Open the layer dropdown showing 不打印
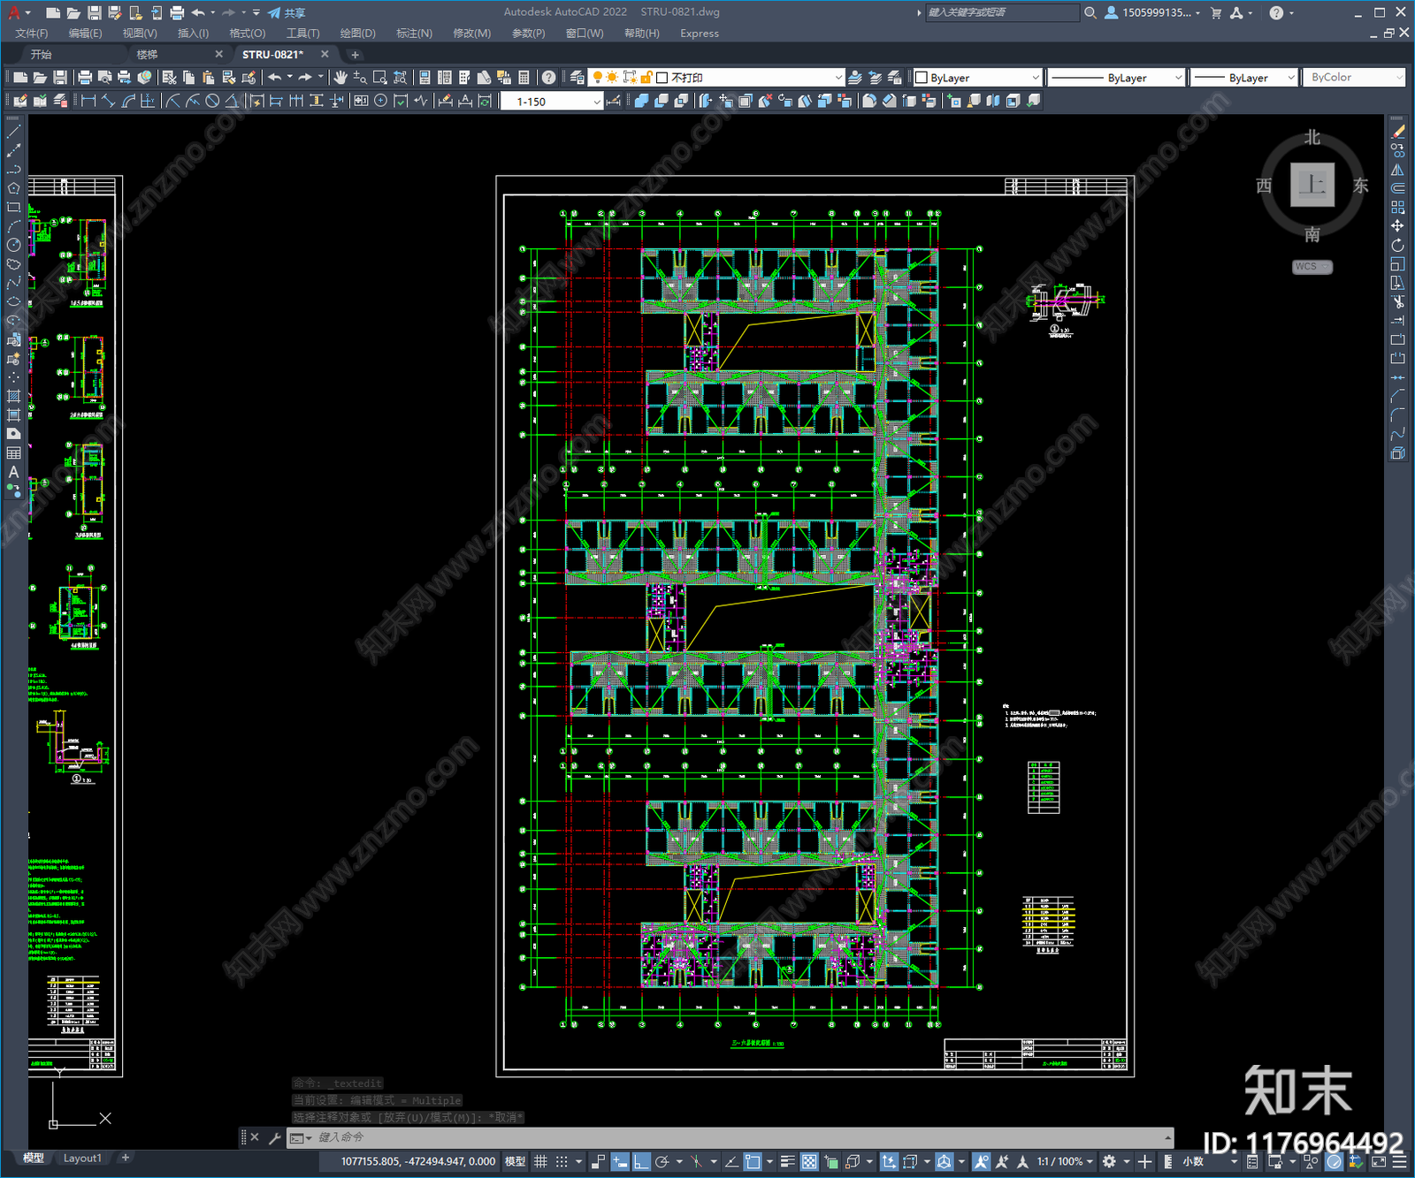Image resolution: width=1415 pixels, height=1178 pixels. point(716,78)
